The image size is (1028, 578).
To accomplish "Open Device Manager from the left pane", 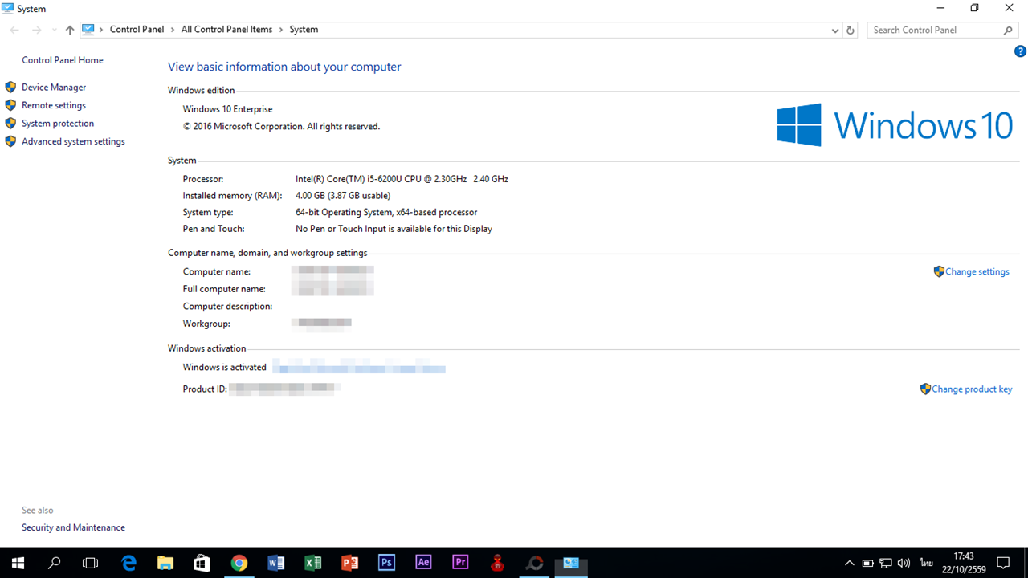I will point(54,88).
